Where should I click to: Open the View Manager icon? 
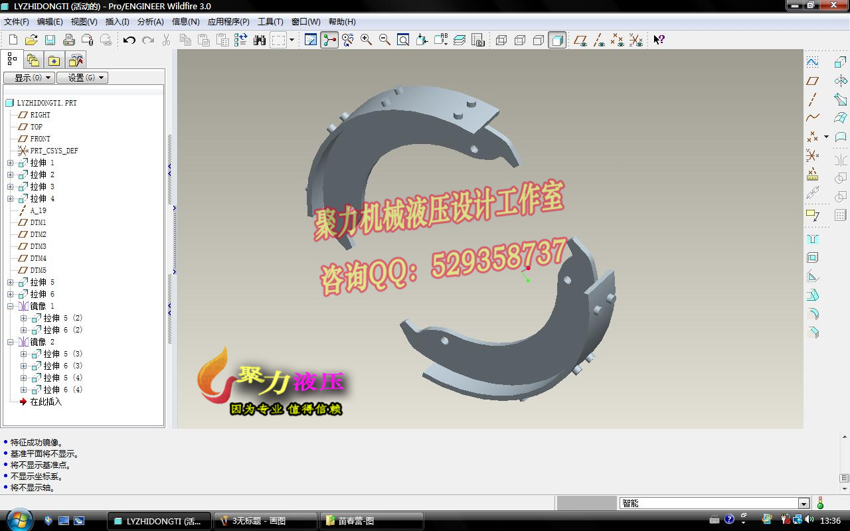pos(477,40)
